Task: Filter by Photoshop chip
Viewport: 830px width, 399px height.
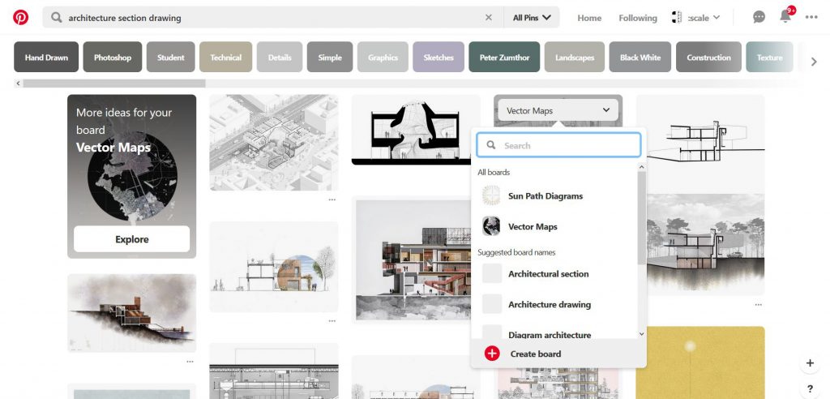Action: 112,58
